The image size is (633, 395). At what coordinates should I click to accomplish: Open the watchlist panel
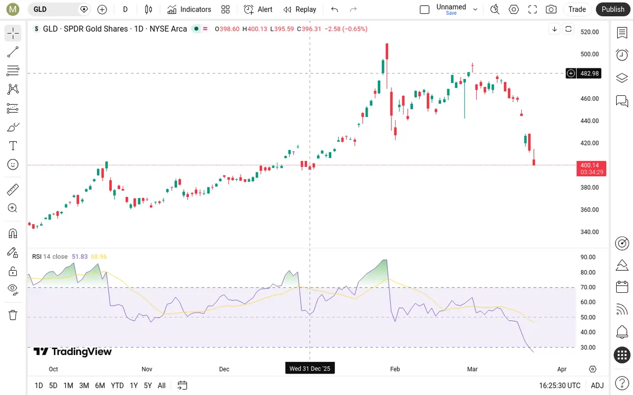click(x=622, y=33)
